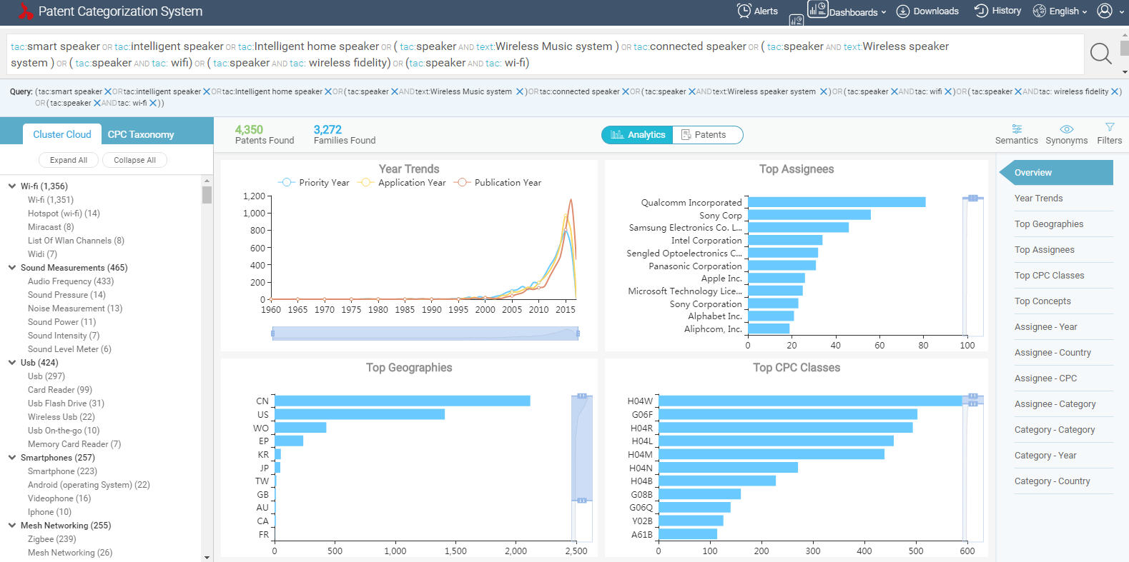The width and height of the screenshot is (1129, 562).
Task: Open the Downloads icon in header
Action: pos(903,11)
